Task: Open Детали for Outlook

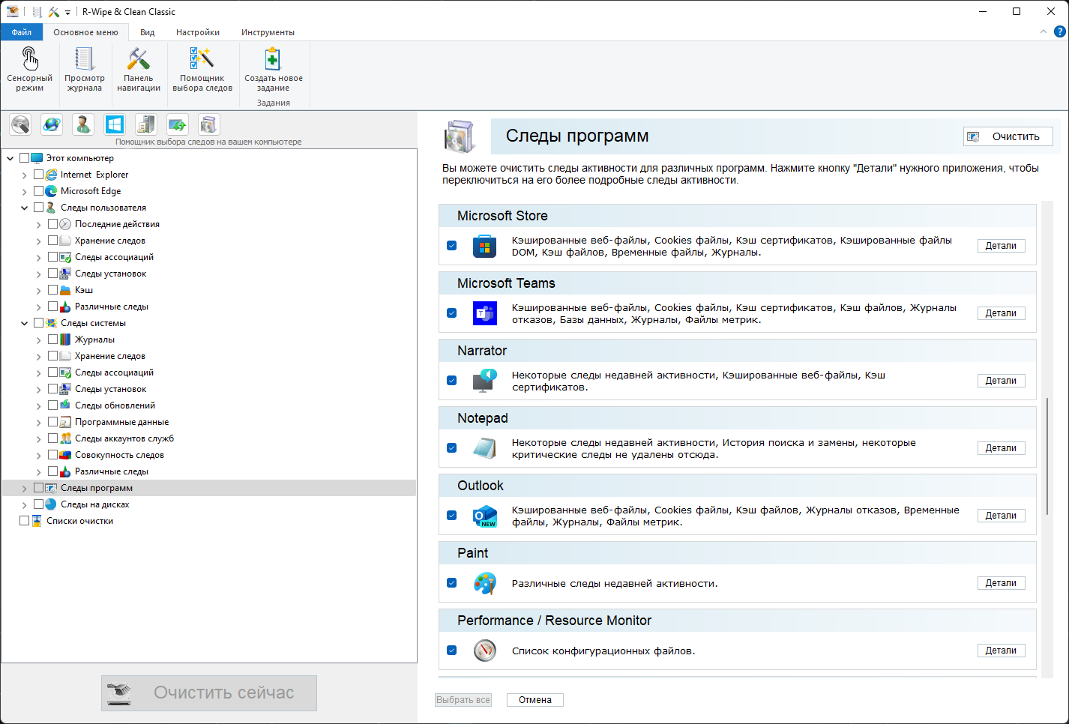Action: [x=1001, y=516]
